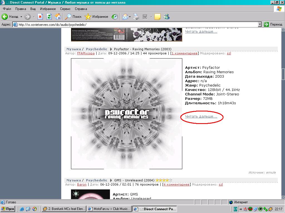The image size is (285, 213).
Task: Click the Winamp lightning tray icon
Action: (271, 209)
